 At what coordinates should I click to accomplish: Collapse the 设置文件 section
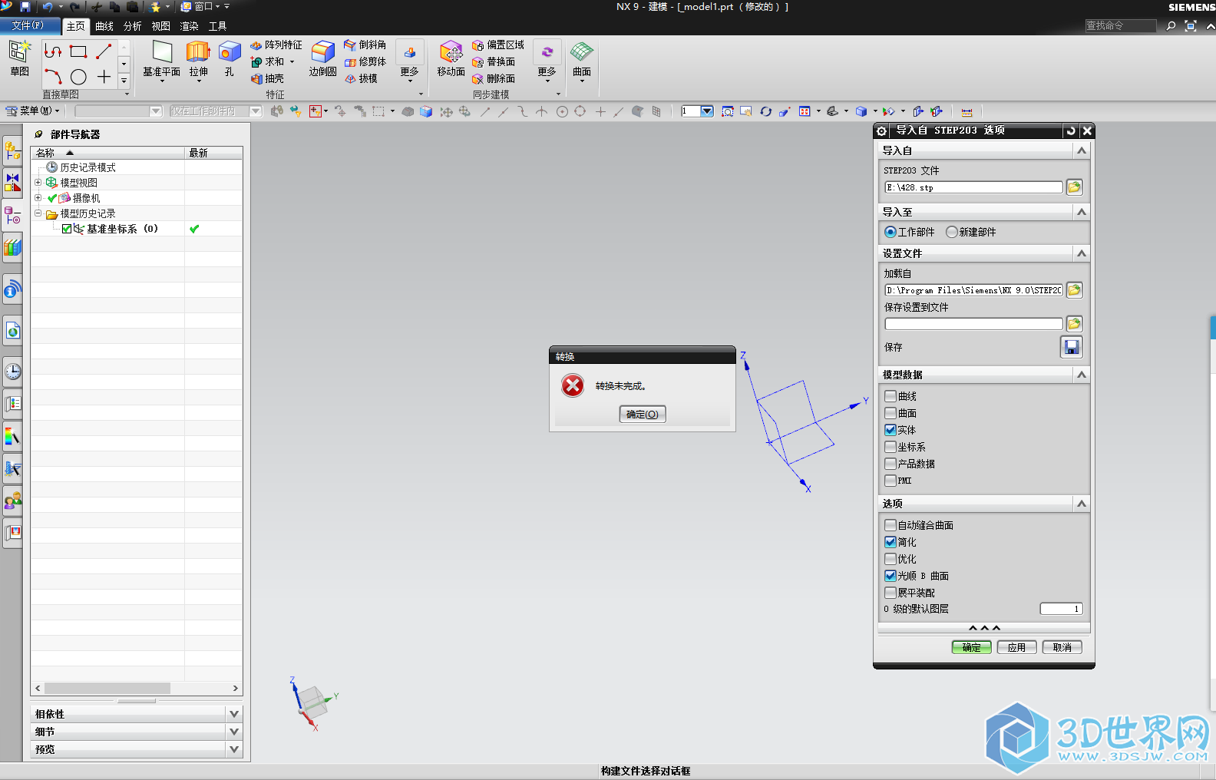(1082, 253)
